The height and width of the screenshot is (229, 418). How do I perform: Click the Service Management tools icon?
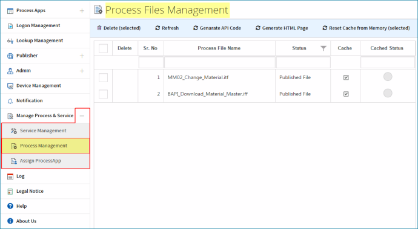pyautogui.click(x=14, y=131)
